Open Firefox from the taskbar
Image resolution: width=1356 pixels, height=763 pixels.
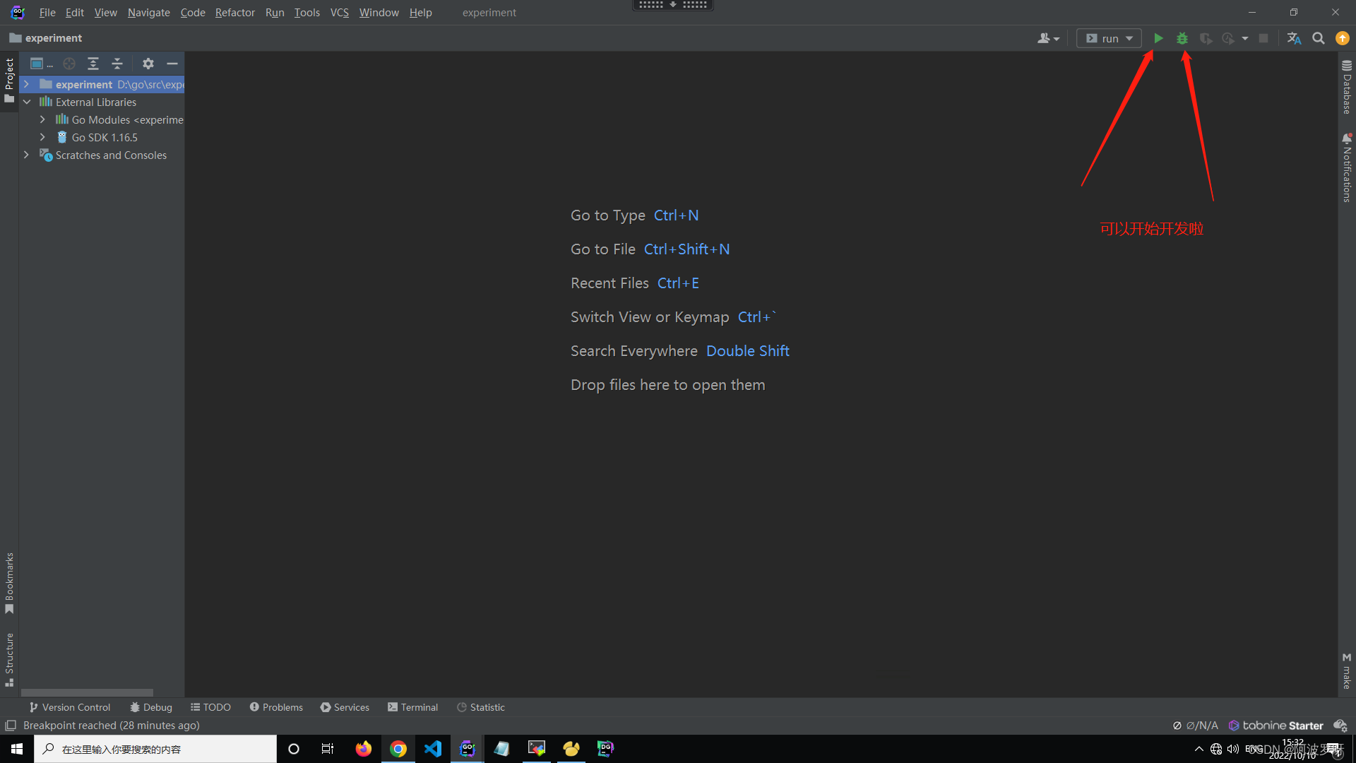tap(364, 749)
